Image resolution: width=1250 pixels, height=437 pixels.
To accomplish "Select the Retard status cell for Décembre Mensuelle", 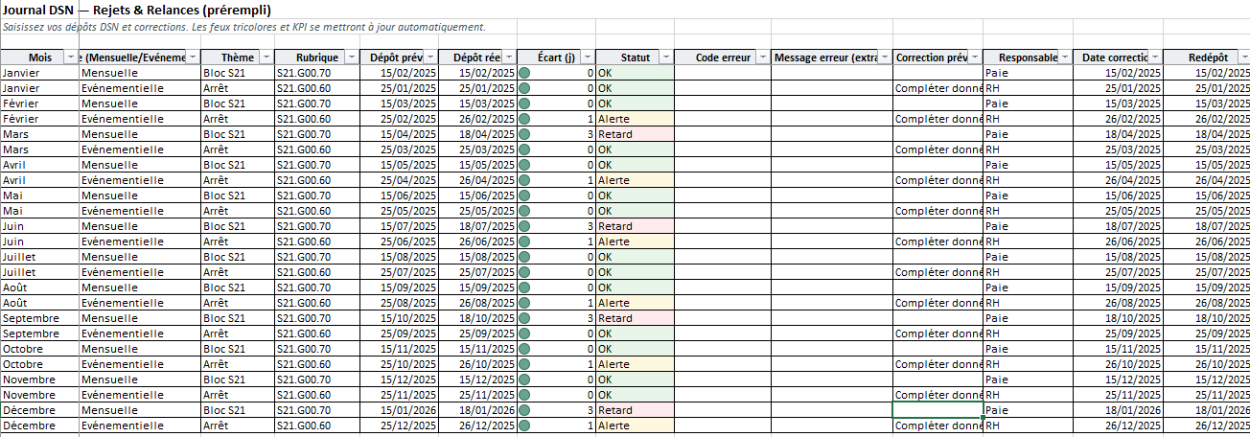I will 634,410.
